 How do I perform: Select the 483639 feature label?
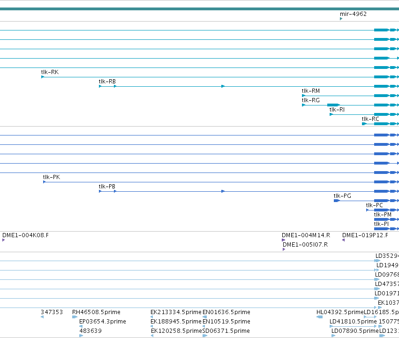[90, 331]
